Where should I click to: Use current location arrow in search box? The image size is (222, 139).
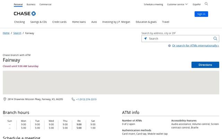pyautogui.click(x=145, y=39)
